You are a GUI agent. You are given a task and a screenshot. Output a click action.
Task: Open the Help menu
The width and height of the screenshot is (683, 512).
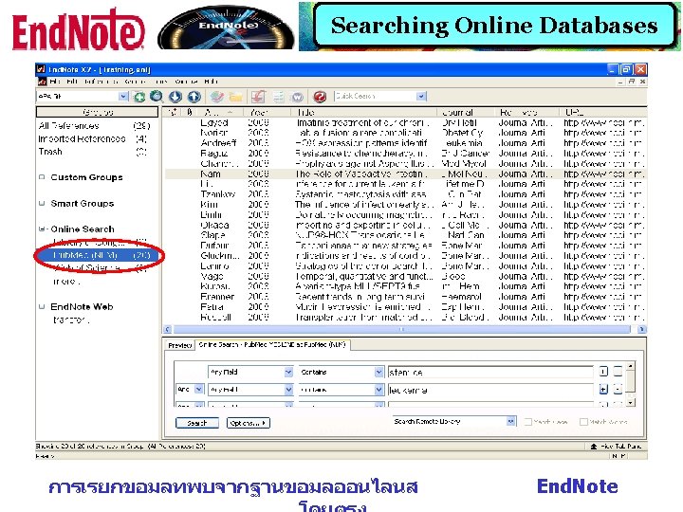click(211, 82)
